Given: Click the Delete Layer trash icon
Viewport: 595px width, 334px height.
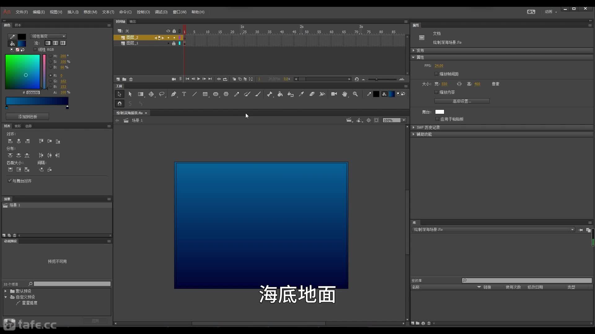Looking at the screenshot, I should tap(131, 79).
